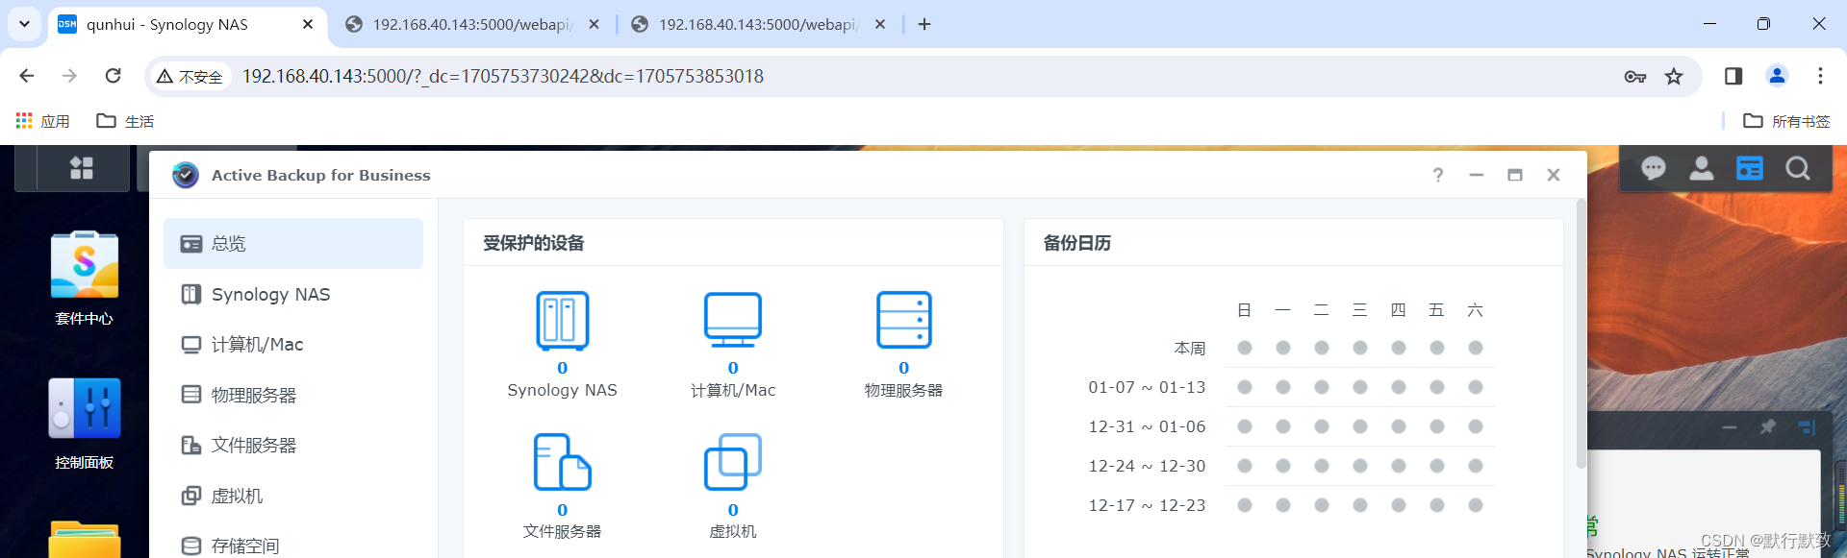The height and width of the screenshot is (558, 1847).
Task: Open the Chrome three-dot menu
Action: 1820,76
